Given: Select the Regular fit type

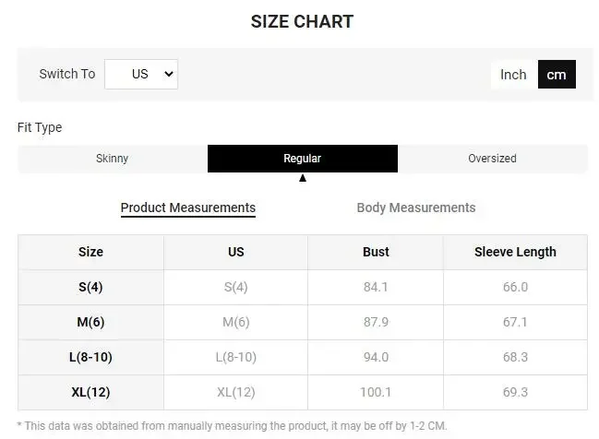Looking at the screenshot, I should (x=303, y=159).
